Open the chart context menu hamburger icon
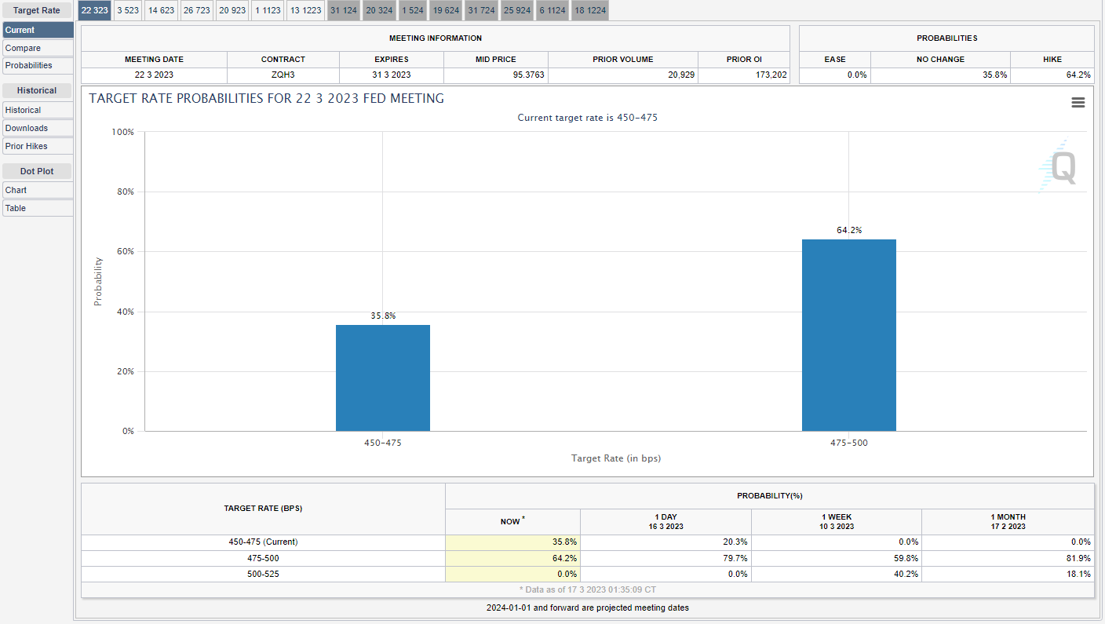This screenshot has width=1105, height=624. tap(1078, 103)
